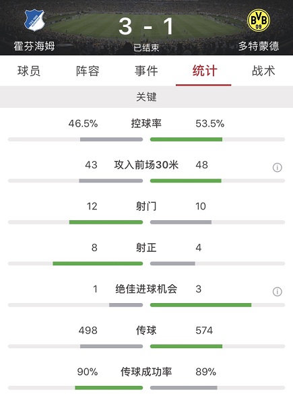Screen dimensions: 293x394
Task: Tap the 传球成功率 stat label
Action: tap(146, 372)
